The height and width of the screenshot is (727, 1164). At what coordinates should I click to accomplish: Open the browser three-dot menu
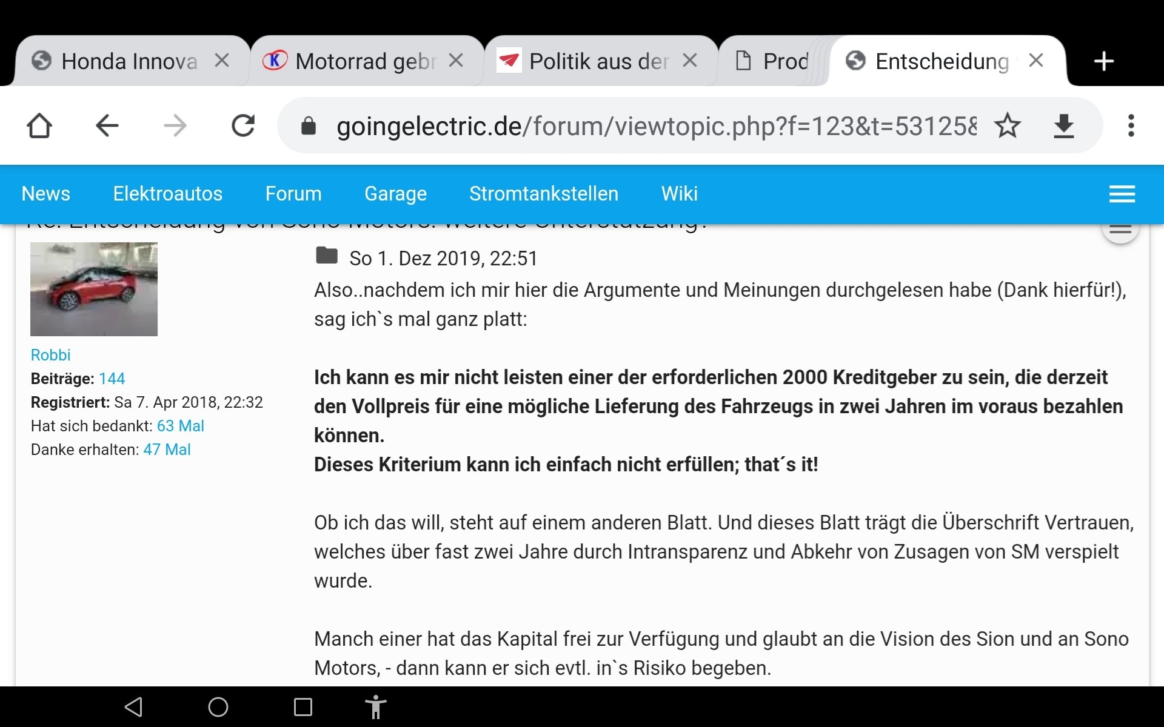[x=1131, y=126]
